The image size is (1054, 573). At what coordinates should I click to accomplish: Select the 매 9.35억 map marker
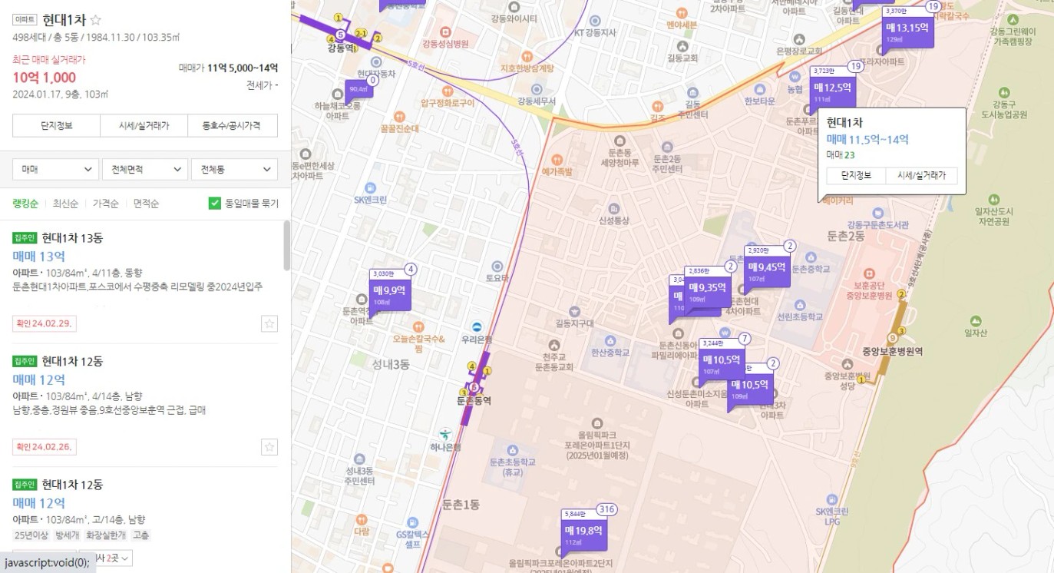pos(706,290)
